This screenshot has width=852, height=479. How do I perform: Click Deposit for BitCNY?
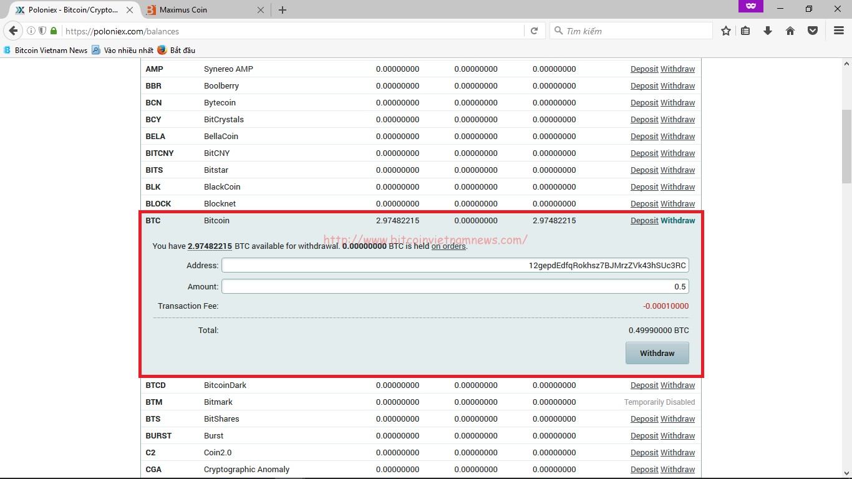tap(644, 153)
